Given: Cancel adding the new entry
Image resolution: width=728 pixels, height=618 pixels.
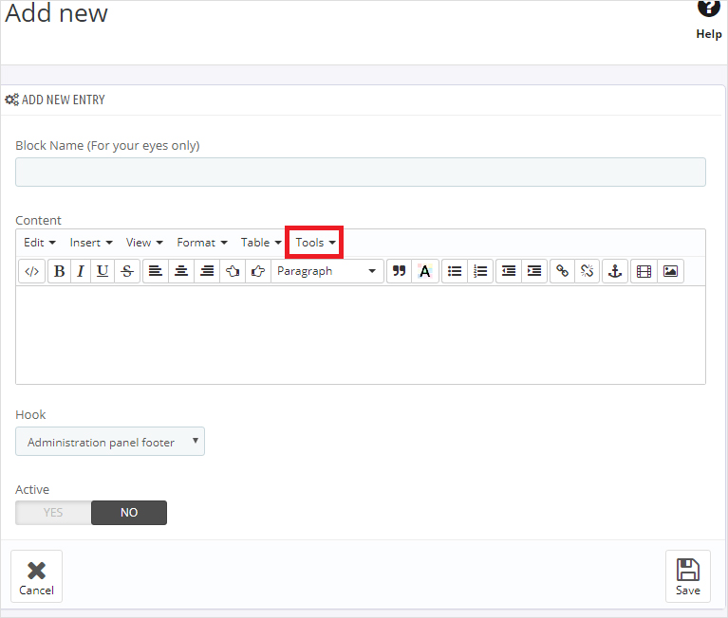Looking at the screenshot, I should coord(36,576).
